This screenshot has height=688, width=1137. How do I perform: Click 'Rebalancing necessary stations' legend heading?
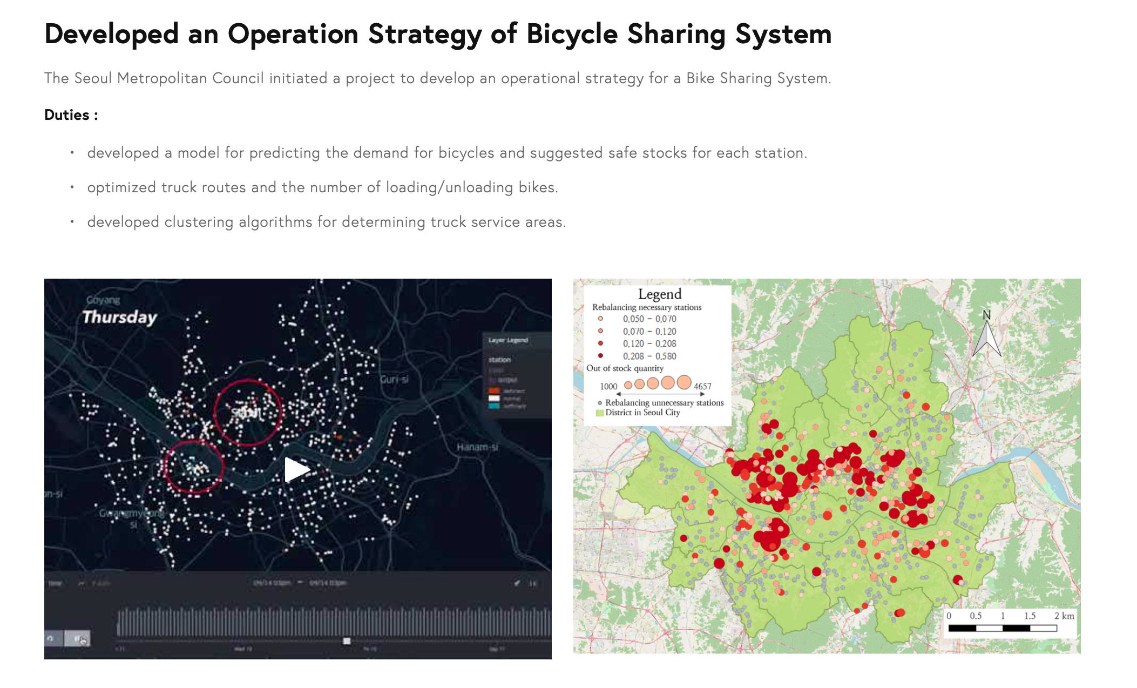click(647, 307)
